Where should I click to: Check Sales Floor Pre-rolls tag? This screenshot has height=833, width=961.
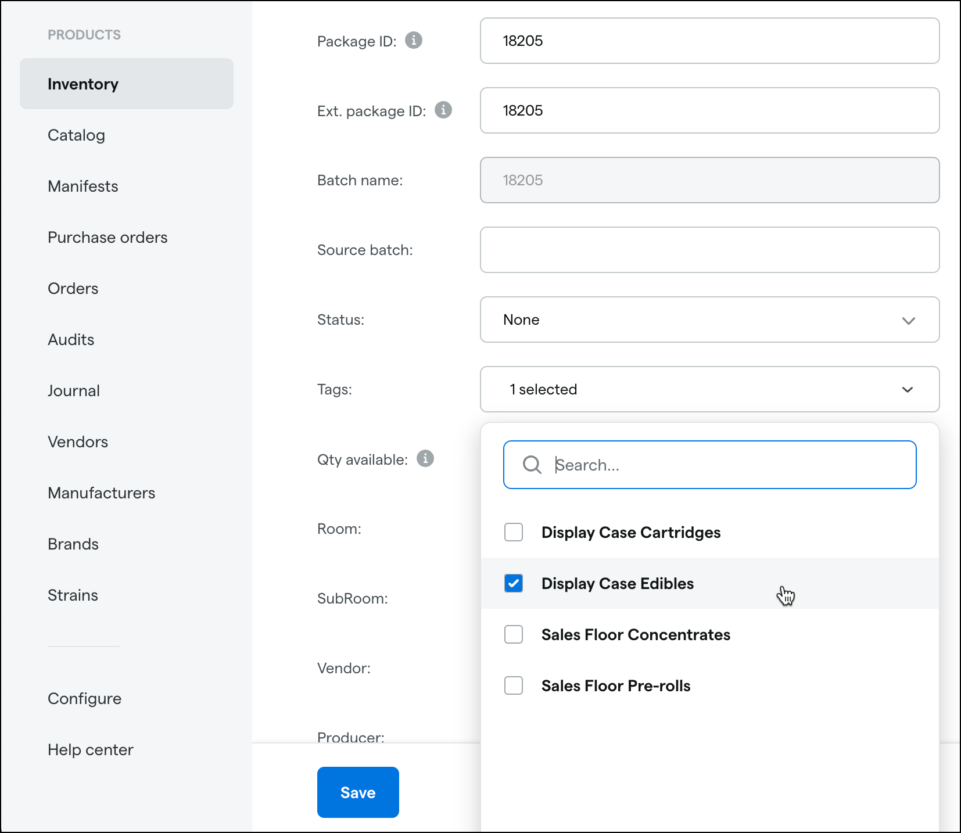coord(514,685)
